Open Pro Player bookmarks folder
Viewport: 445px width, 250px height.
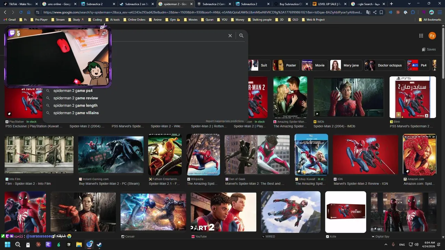pyautogui.click(x=39, y=20)
